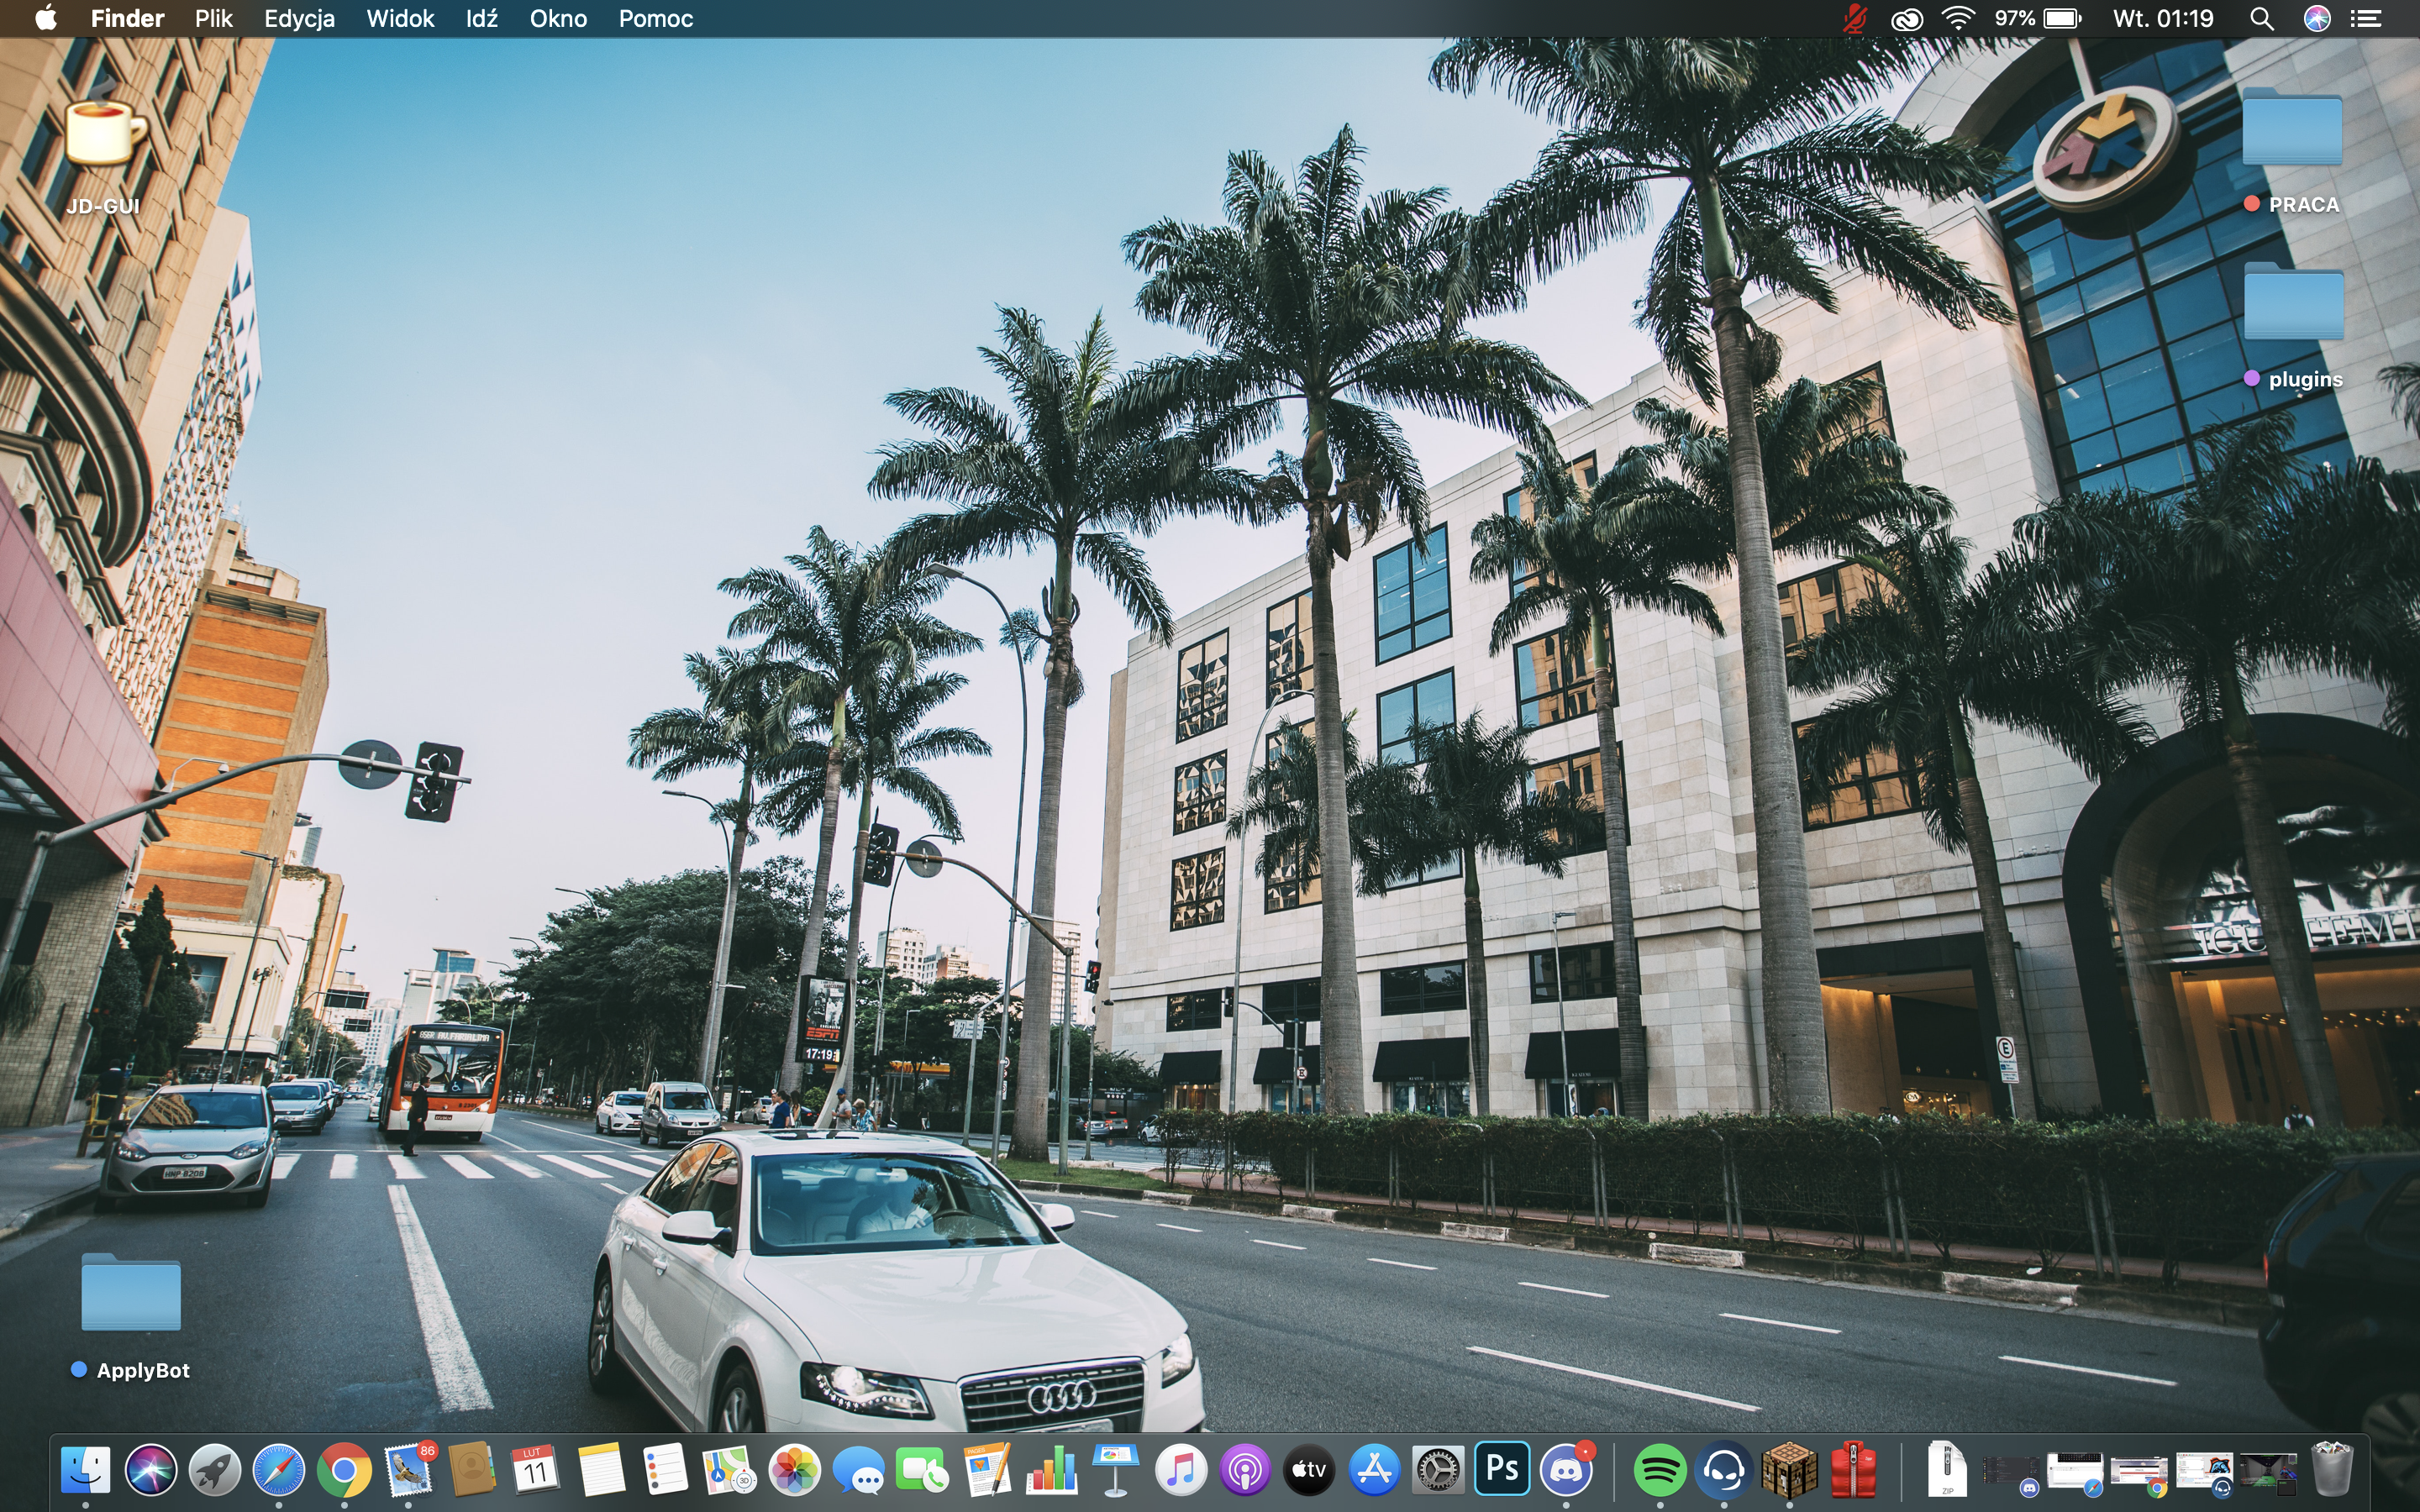Open Notification Center list icon

pyautogui.click(x=2366, y=18)
